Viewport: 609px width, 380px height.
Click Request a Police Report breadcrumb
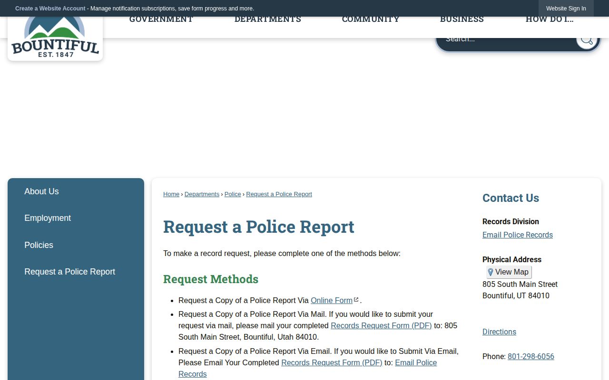point(279,194)
